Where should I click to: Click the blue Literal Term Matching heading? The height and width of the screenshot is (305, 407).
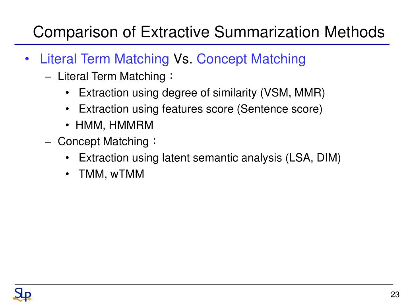pyautogui.click(x=105, y=59)
